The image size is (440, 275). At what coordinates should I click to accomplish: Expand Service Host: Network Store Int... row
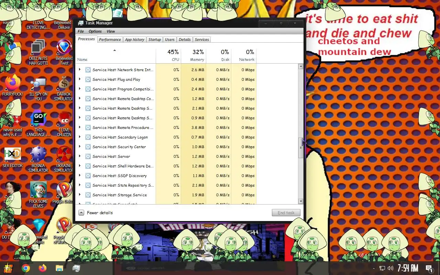pos(80,69)
